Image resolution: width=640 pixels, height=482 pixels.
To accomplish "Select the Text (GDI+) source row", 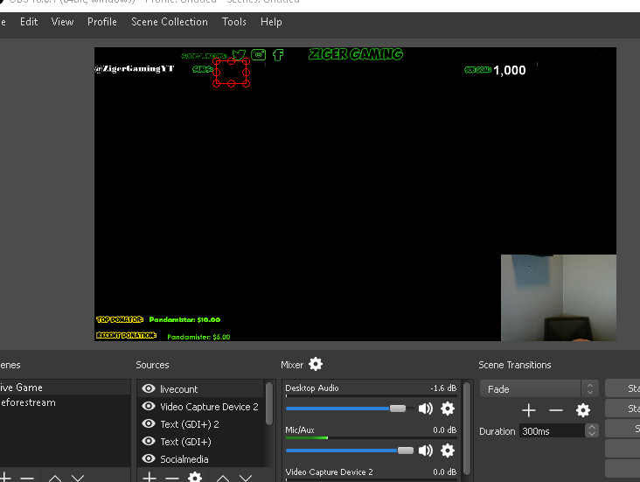I will 202,442.
